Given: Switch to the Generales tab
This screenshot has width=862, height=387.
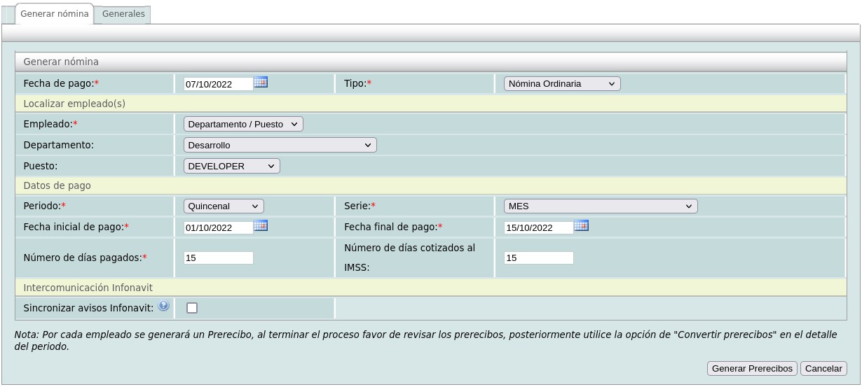Looking at the screenshot, I should click(x=123, y=14).
